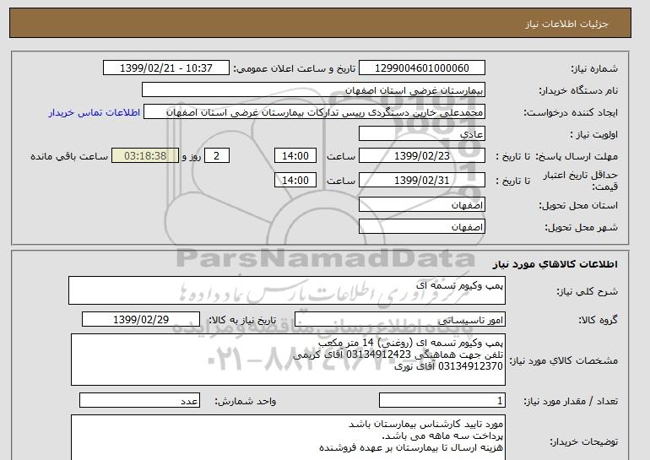
Task: Select the شماره نیاز field 1299004601000060
Action: tap(421, 68)
